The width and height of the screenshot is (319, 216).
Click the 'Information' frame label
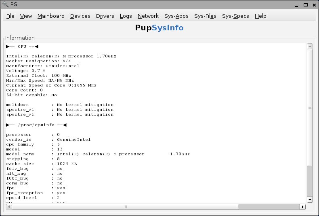pyautogui.click(x=20, y=38)
